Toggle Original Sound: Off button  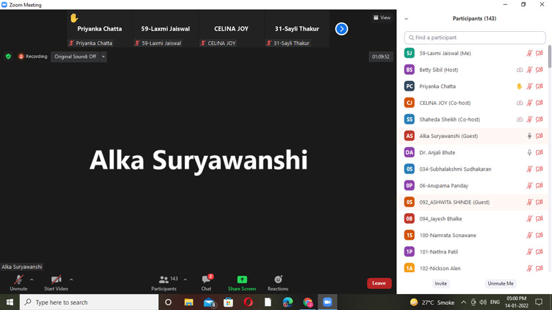75,56
